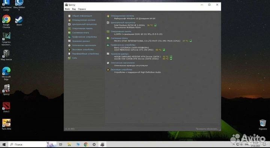Viewport: 270px width, 148px height.
Task: Click the CPU temperature indicator icon beside 36 °C
Action: pos(155,25)
